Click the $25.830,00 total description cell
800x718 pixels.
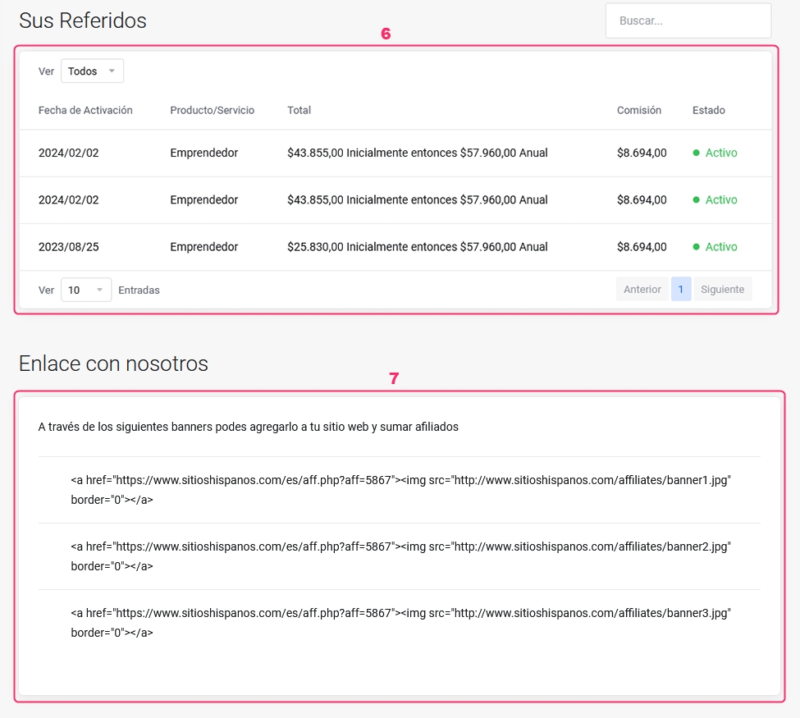click(x=417, y=247)
